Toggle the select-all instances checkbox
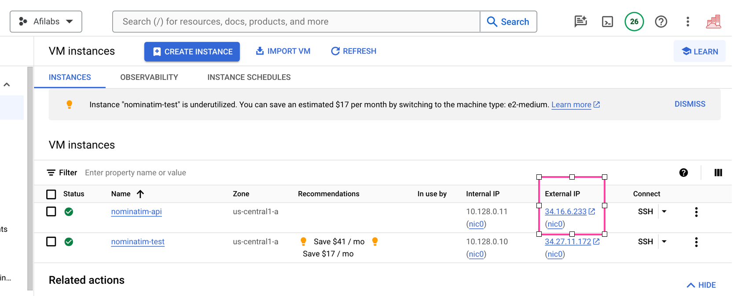Screen dimensions: 756x296 coord(51,194)
